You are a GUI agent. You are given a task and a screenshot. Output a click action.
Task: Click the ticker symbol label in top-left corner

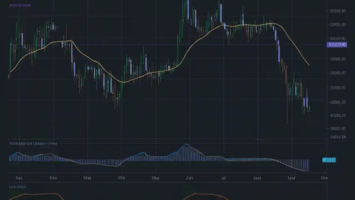point(20,5)
